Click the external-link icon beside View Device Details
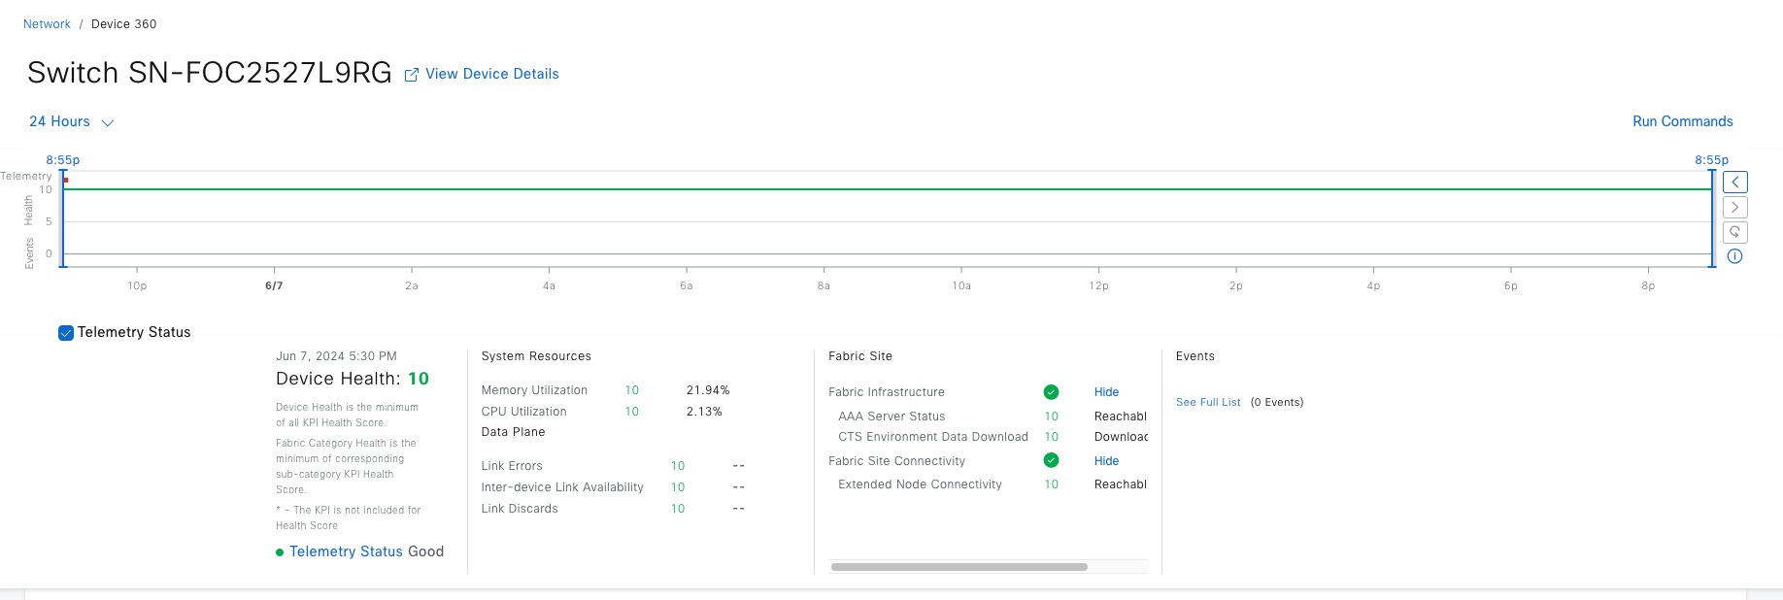Screen dimensions: 1783x600 (x=411, y=75)
